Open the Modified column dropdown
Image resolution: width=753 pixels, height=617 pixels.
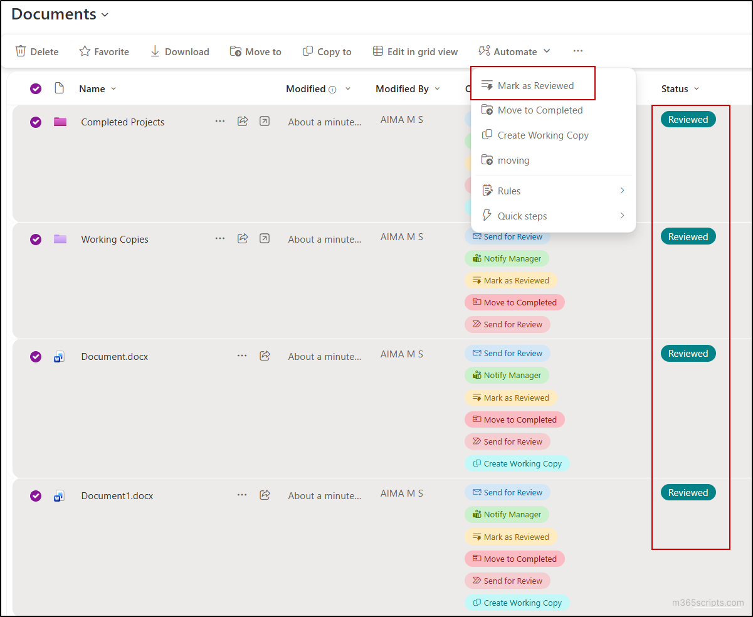click(348, 88)
